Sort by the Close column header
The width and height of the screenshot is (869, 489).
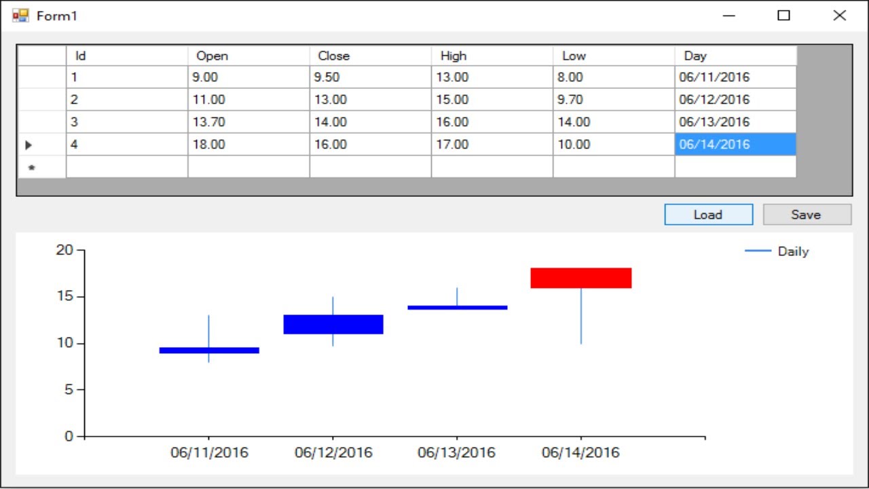click(371, 56)
